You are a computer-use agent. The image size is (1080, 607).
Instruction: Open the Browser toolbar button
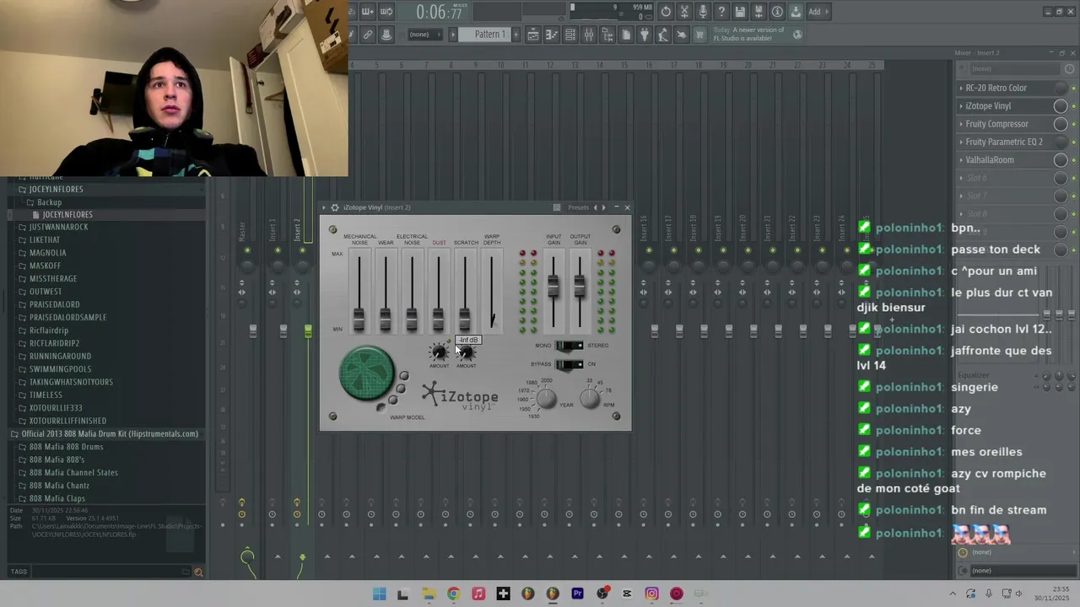click(607, 35)
